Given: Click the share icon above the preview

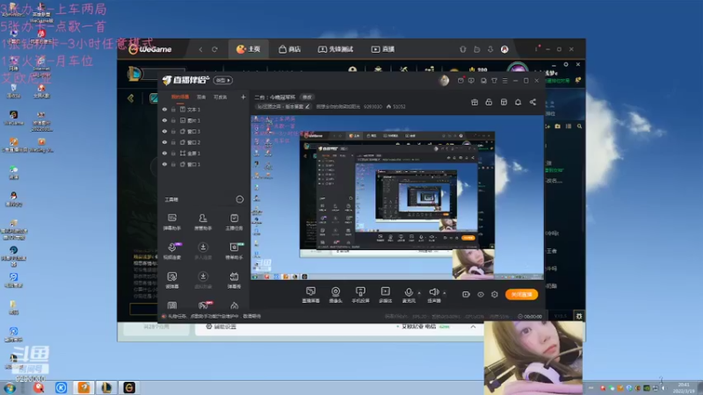Looking at the screenshot, I should [533, 102].
